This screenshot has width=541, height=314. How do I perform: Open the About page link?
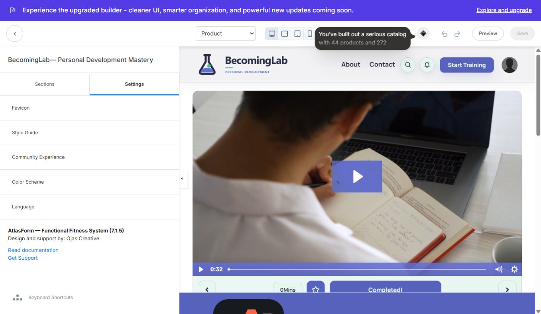click(x=351, y=65)
